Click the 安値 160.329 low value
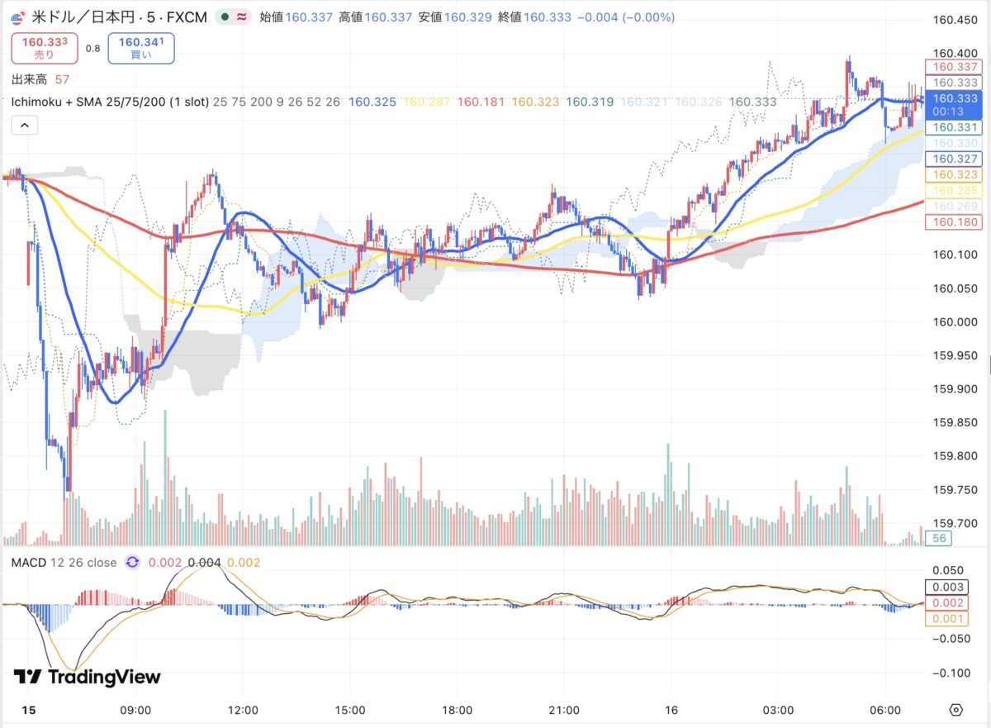 467,17
